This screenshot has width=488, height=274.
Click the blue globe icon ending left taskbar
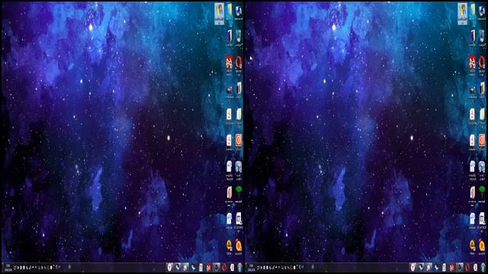(x=239, y=267)
